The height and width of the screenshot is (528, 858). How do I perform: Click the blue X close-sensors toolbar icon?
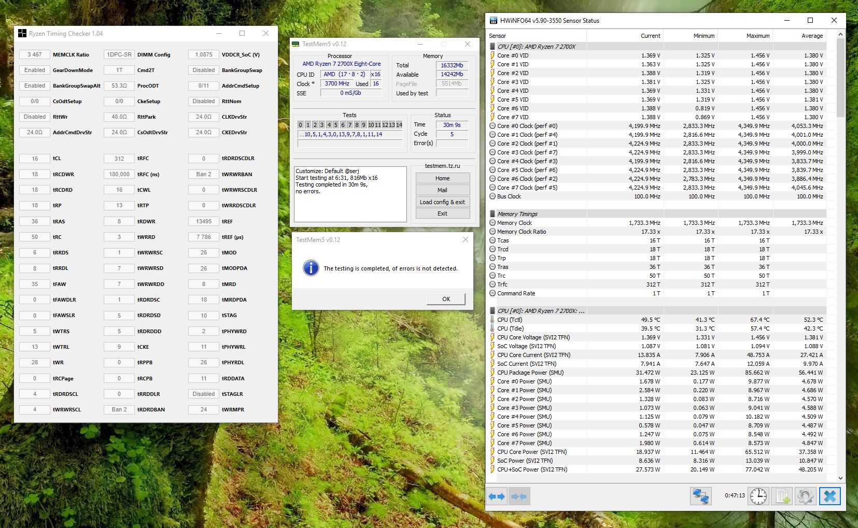click(x=829, y=496)
